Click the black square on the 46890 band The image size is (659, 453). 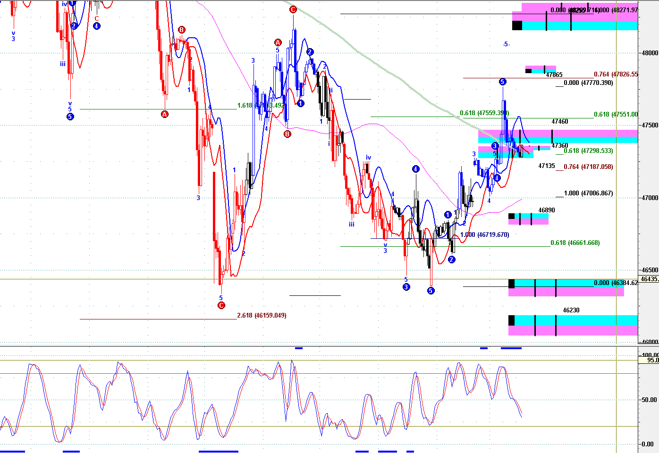[x=511, y=216]
